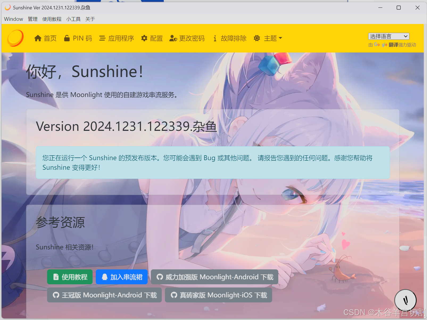427x320 pixels.
Task: Close the Sunshine window
Action: coord(417,7)
